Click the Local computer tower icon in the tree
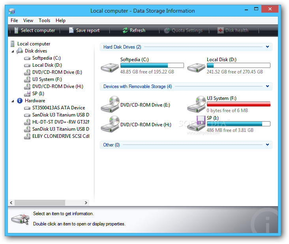The image size is (289, 244). [13, 44]
